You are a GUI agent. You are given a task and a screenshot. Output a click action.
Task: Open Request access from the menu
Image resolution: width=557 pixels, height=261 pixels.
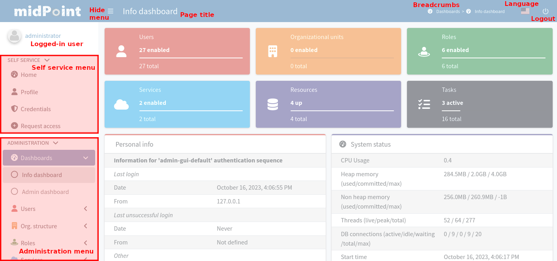click(41, 126)
